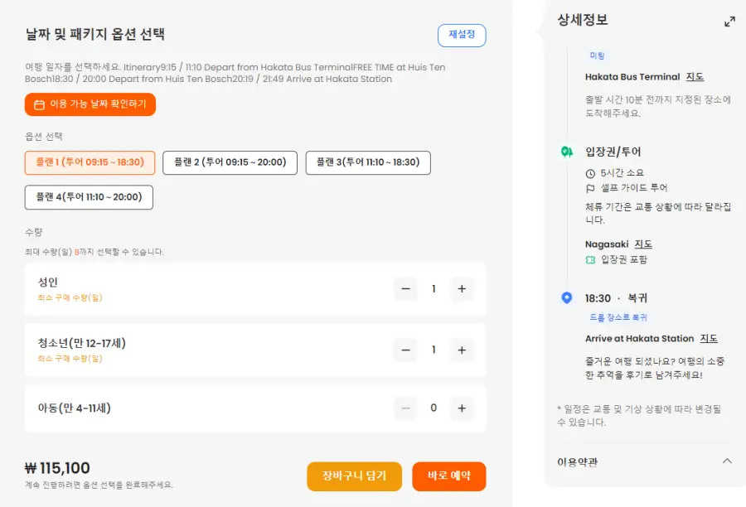This screenshot has height=507, width=746.
Task: Click the 드롭 장소로 복귀 tag
Action: pyautogui.click(x=618, y=317)
